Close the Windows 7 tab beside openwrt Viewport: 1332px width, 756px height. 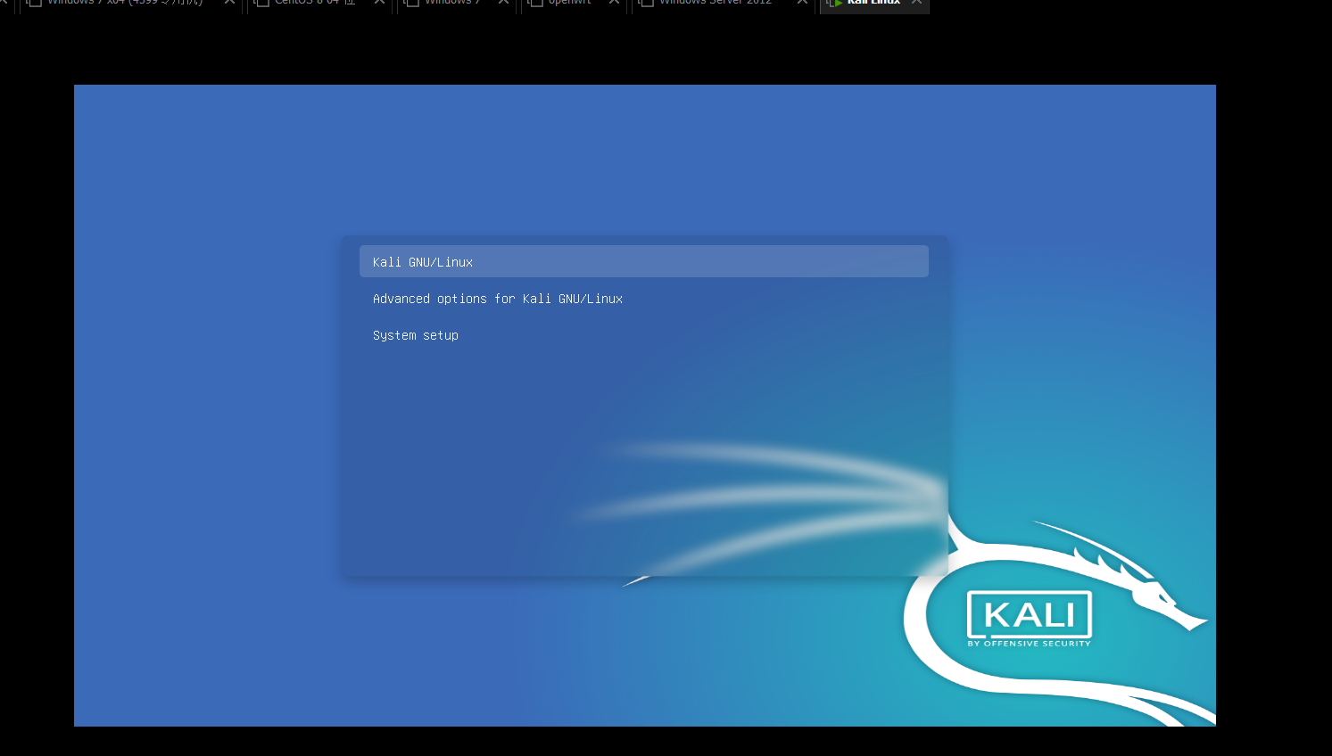(503, 3)
